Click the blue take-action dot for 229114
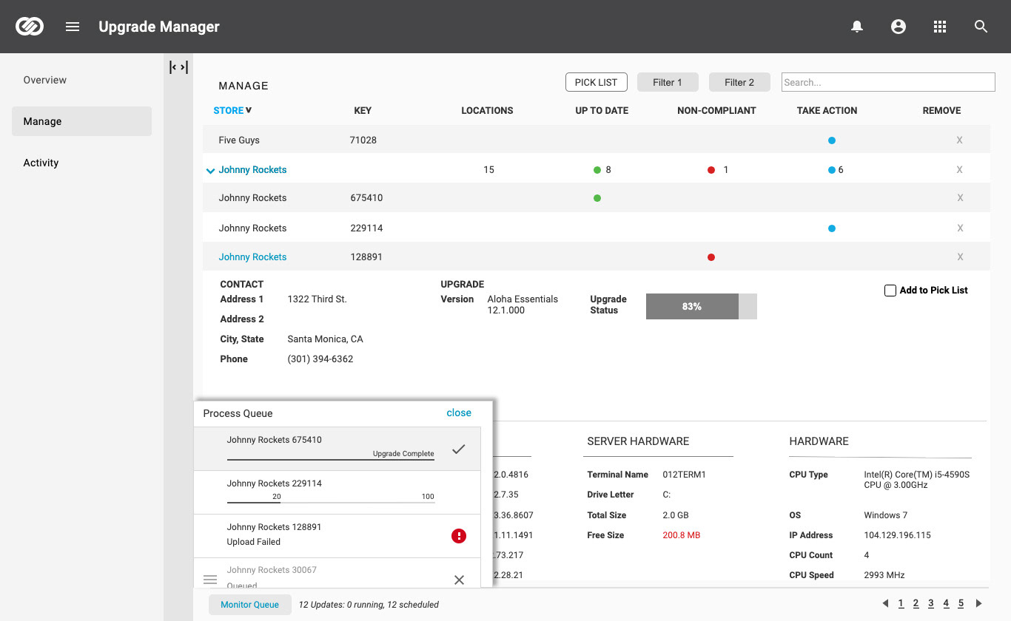Screen dimensions: 1011x621 coord(832,228)
